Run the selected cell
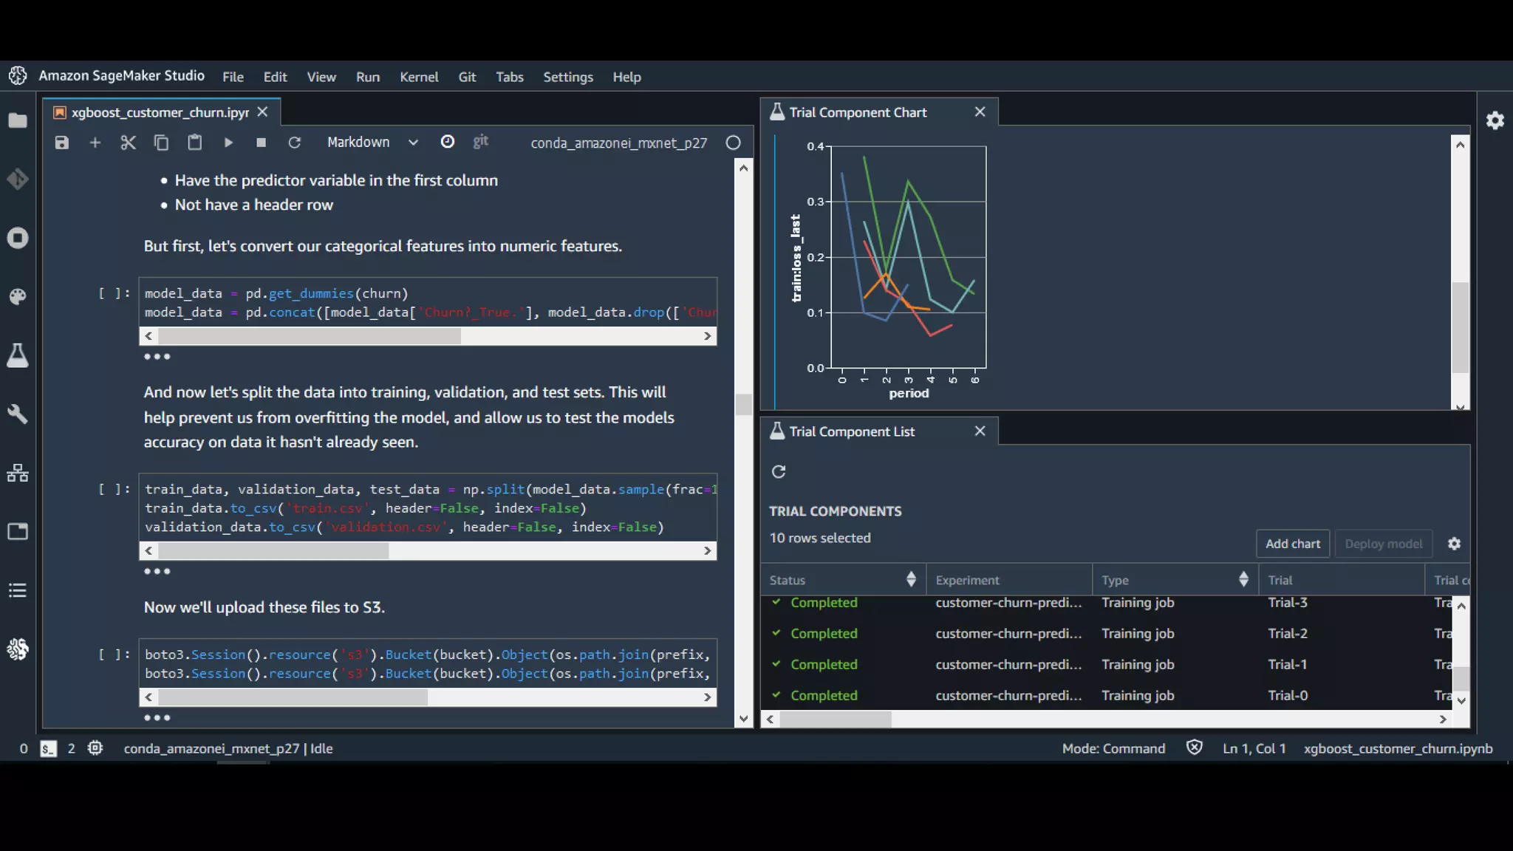 (228, 143)
